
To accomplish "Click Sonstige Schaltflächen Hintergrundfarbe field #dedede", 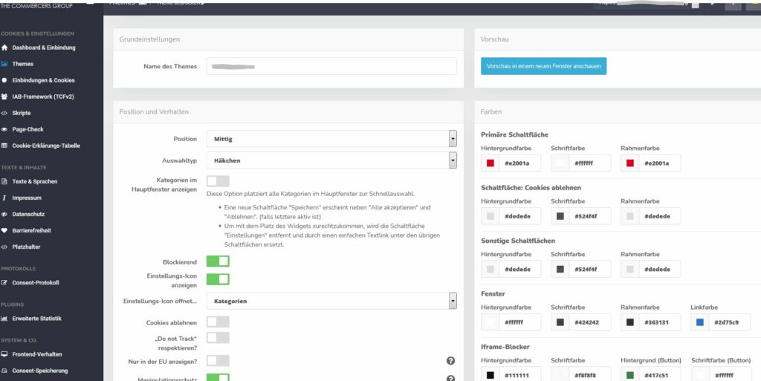I will (511, 269).
